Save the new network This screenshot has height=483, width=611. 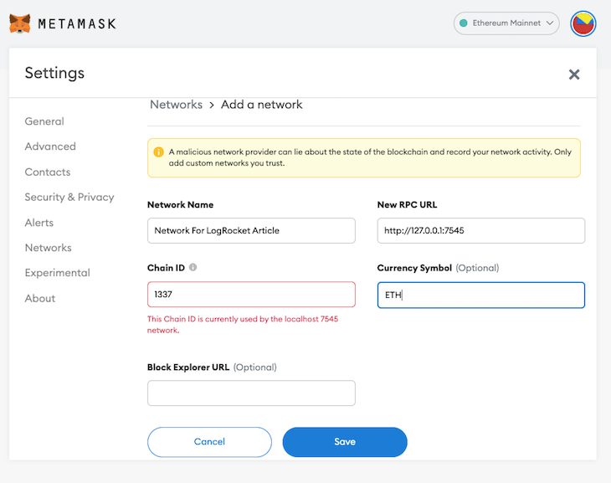[x=345, y=442]
